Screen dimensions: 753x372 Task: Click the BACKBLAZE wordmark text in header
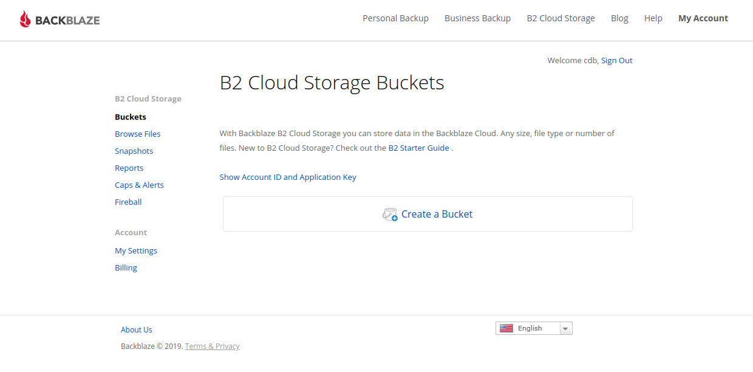pos(67,20)
